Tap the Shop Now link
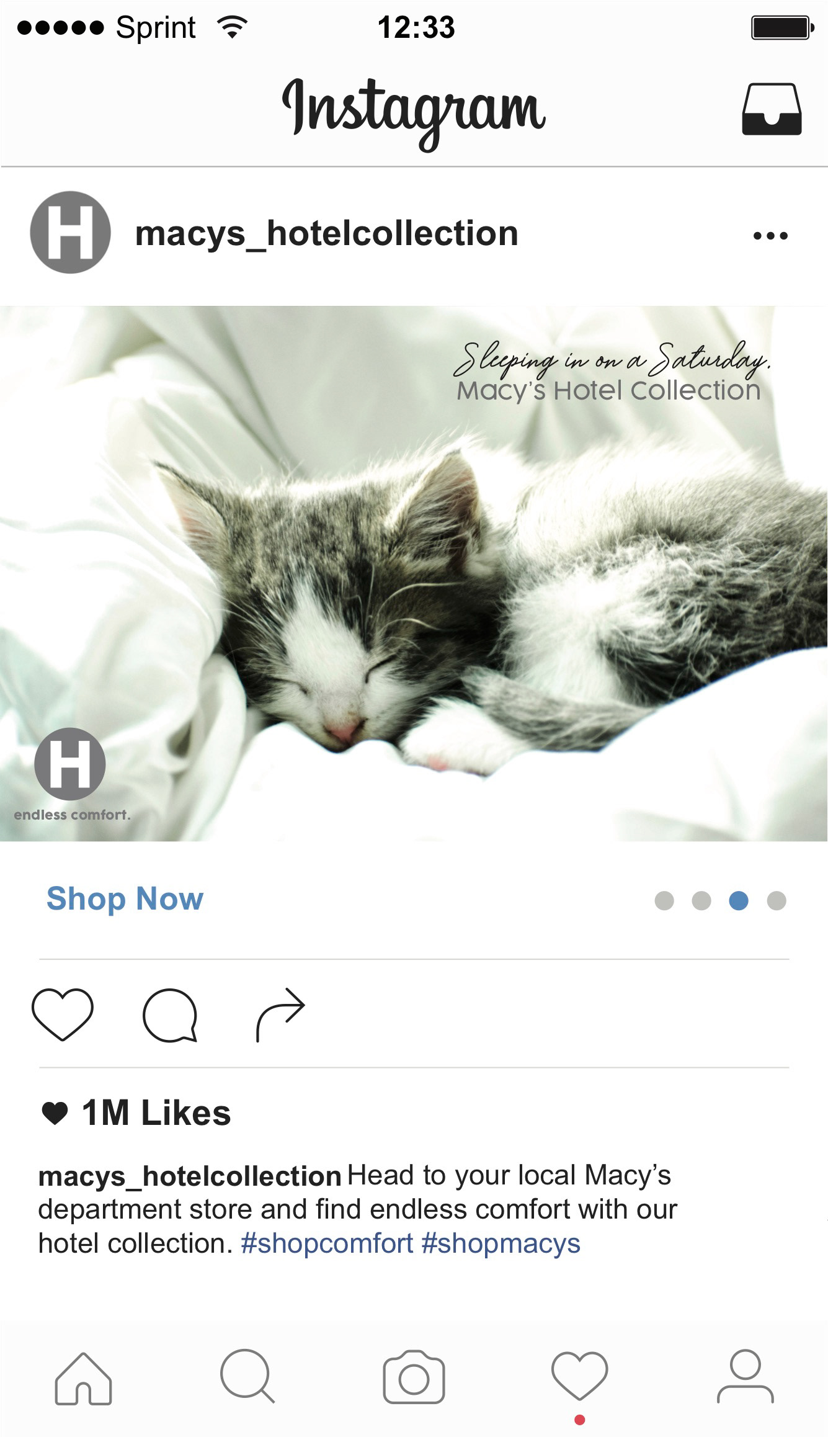The height and width of the screenshot is (1437, 828). [x=125, y=898]
